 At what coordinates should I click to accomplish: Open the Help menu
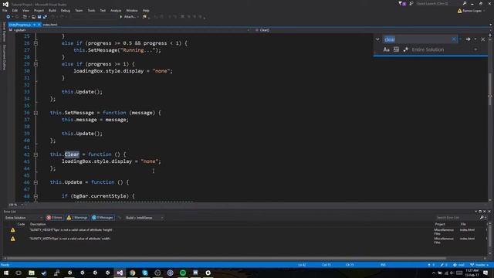point(146,10)
